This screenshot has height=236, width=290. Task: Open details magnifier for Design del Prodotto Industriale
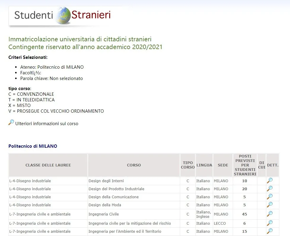point(270,188)
